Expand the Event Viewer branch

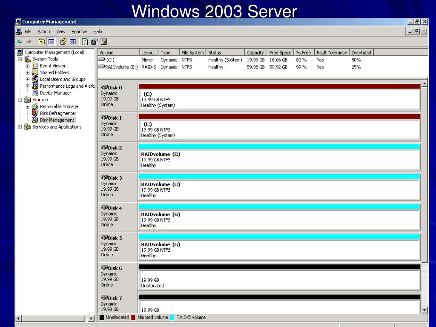point(28,66)
